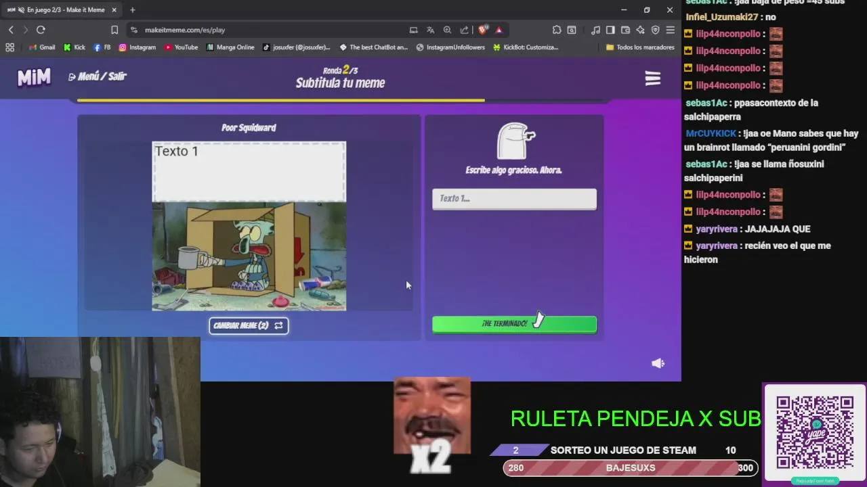Click the zoom magnifier icon in address bar
Viewport: 867px width, 487px height.
tap(447, 30)
